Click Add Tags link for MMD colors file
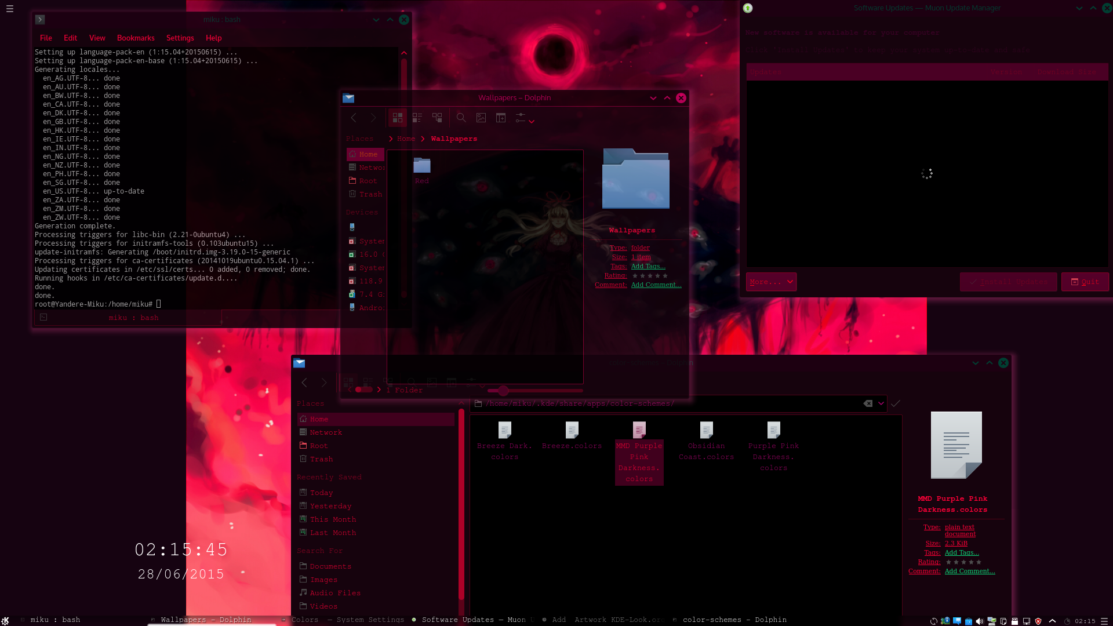The height and width of the screenshot is (626, 1113). (x=962, y=552)
